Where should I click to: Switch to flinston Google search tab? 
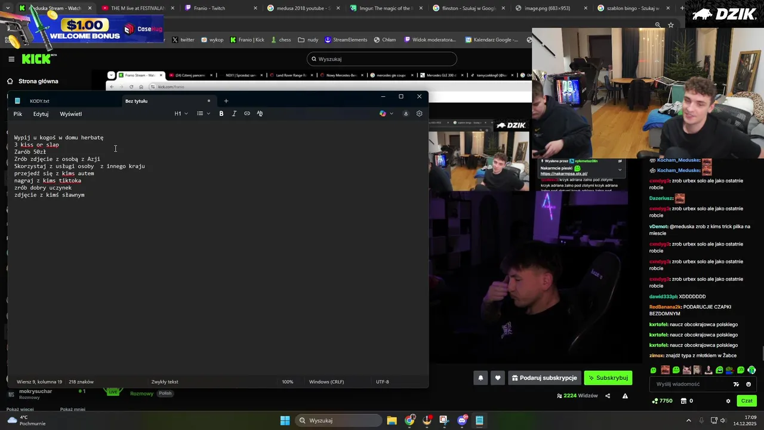click(469, 8)
